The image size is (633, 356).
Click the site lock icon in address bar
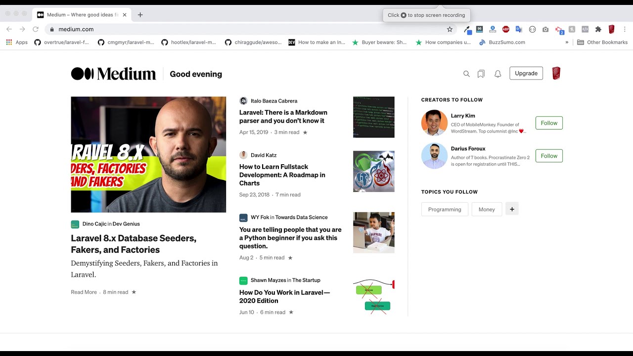pyautogui.click(x=51, y=29)
